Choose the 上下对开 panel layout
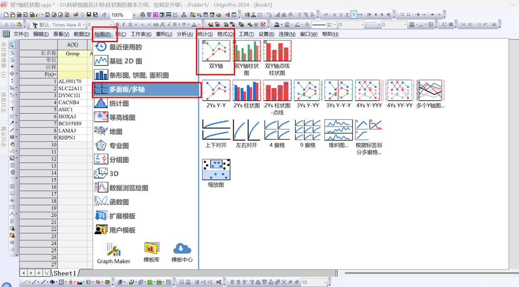Image resolution: width=519 pixels, height=287 pixels. click(x=216, y=134)
